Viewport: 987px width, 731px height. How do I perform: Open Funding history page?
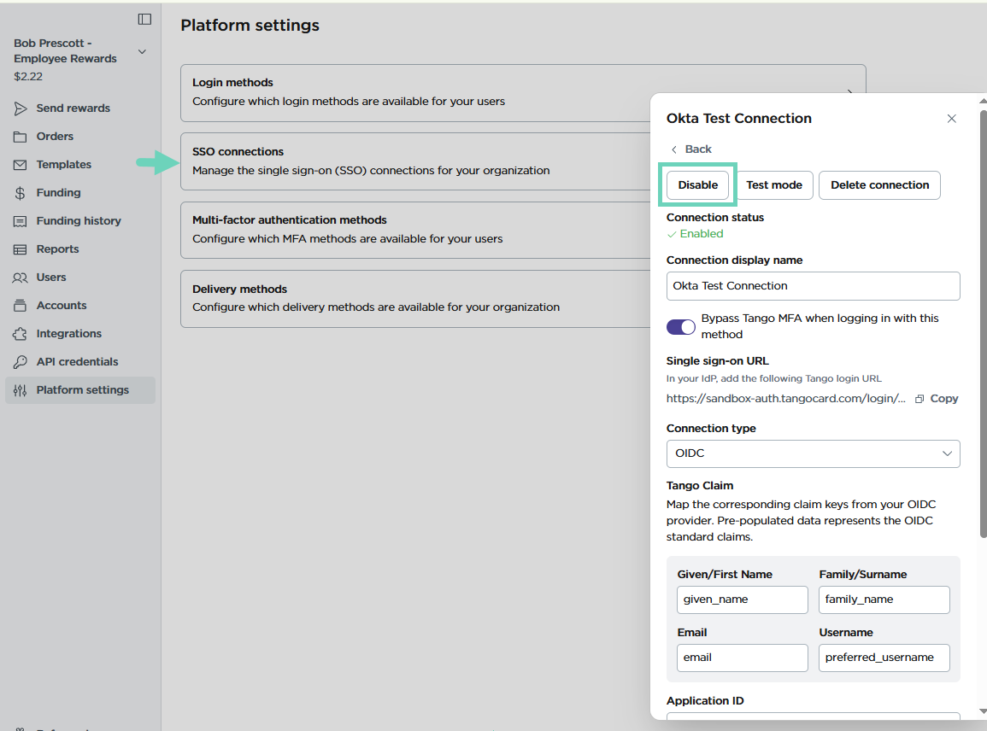(79, 221)
